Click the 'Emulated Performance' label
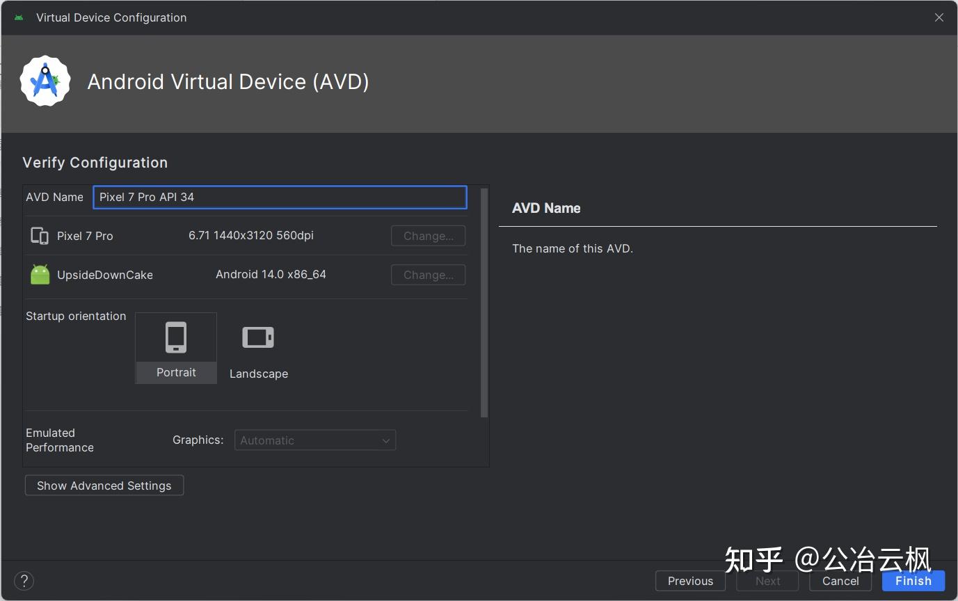The image size is (958, 601). point(60,440)
